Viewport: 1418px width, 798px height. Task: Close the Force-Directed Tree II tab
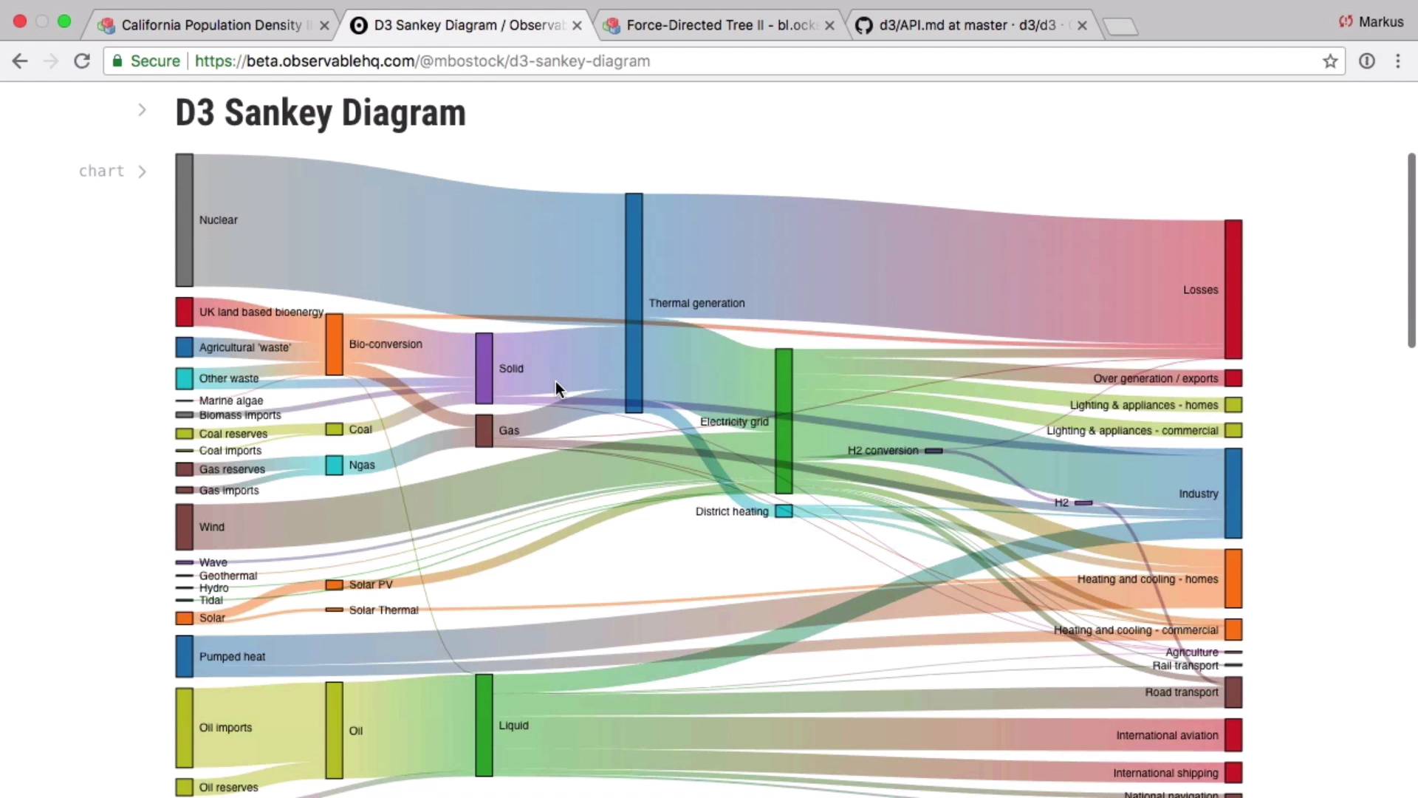pos(829,24)
